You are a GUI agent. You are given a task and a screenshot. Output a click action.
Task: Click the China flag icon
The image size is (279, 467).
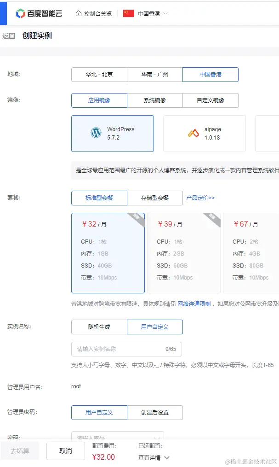tap(129, 13)
